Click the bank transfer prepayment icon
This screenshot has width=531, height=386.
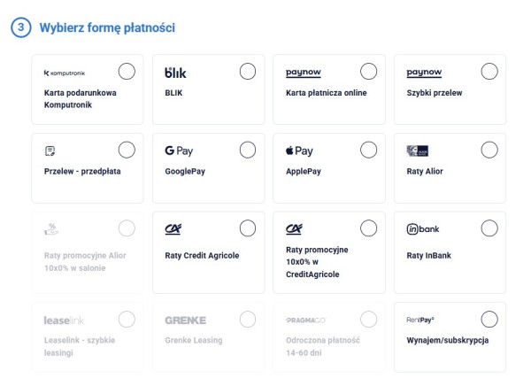(x=50, y=151)
